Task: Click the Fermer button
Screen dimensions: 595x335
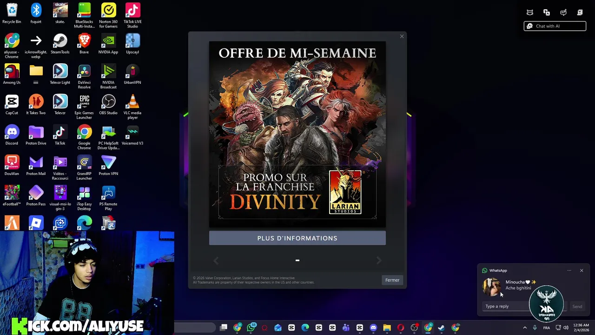Action: [392, 280]
